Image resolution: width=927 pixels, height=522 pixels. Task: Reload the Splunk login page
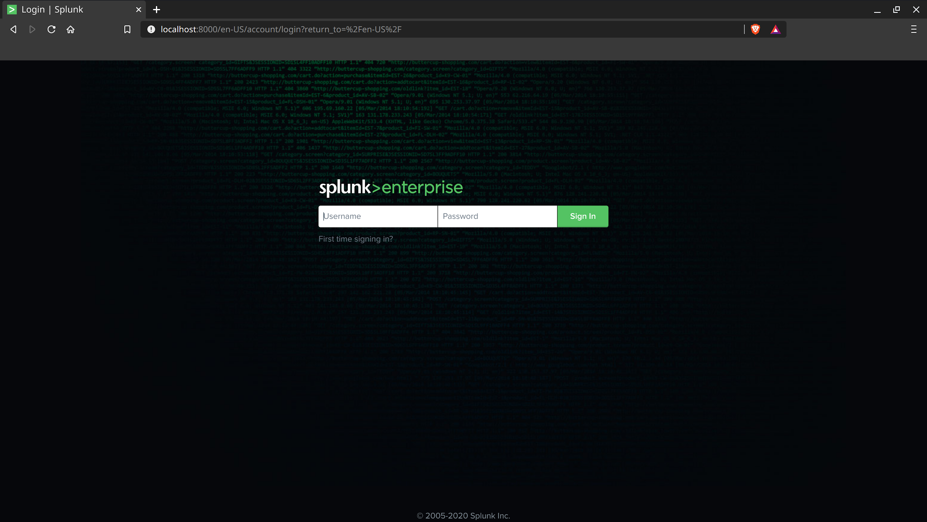tap(52, 29)
